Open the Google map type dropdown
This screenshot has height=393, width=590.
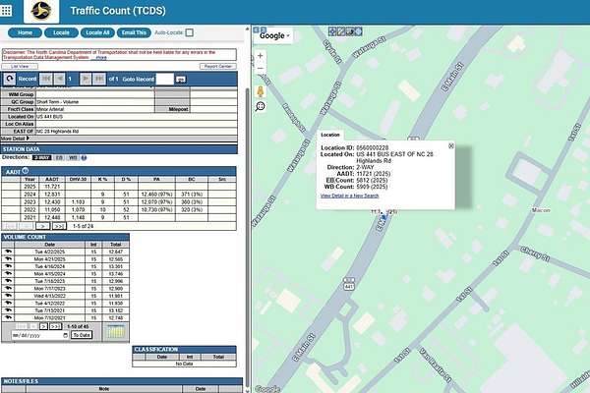click(274, 35)
